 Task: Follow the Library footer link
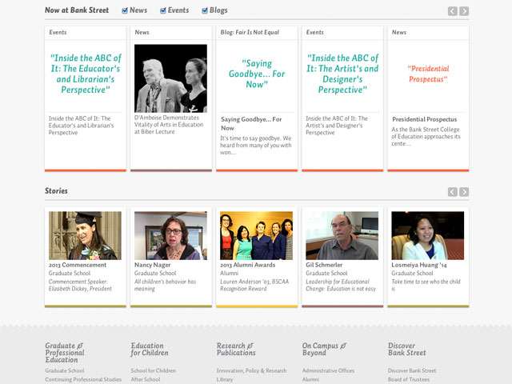225,379
